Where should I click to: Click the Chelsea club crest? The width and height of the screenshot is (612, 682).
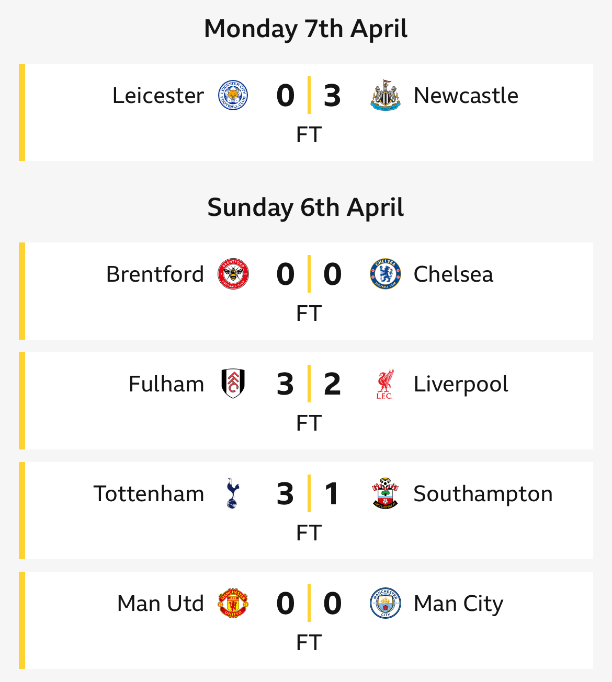click(386, 274)
